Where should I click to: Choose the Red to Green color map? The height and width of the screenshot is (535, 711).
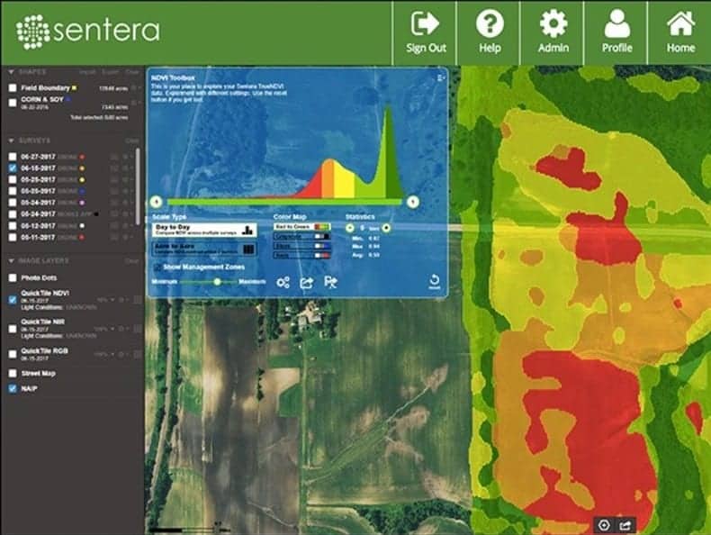coord(302,226)
